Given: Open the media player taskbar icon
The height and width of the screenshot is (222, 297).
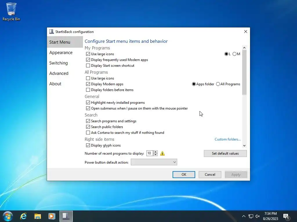Looking at the screenshot, I should [x=52, y=216].
